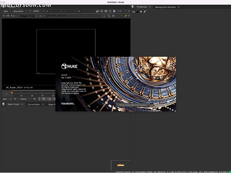Click the orange paint brush icon in viewer
This screenshot has width=231, height=173.
coord(126,16)
